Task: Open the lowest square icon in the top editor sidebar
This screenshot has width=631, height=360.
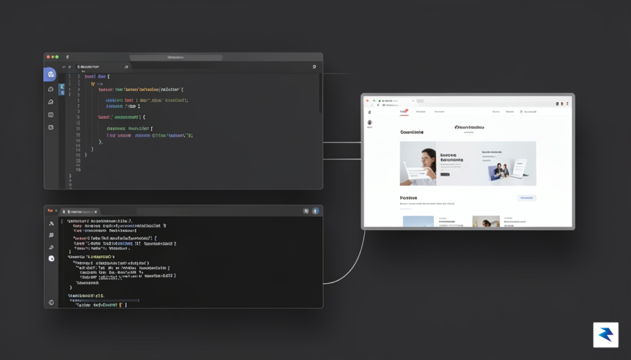Action: 51,127
